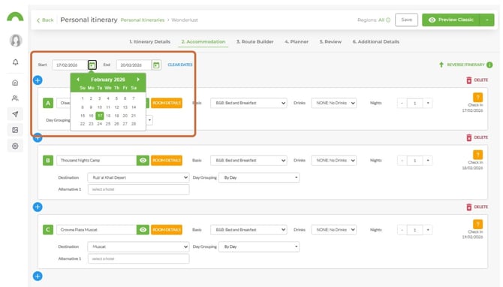Open Basis dropdown for Crowne Plaza Muscat

pos(248,230)
